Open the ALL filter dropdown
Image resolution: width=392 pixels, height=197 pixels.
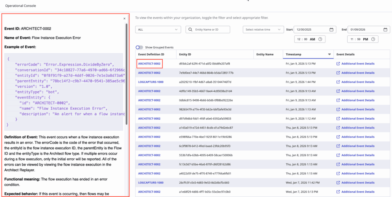[158, 29]
